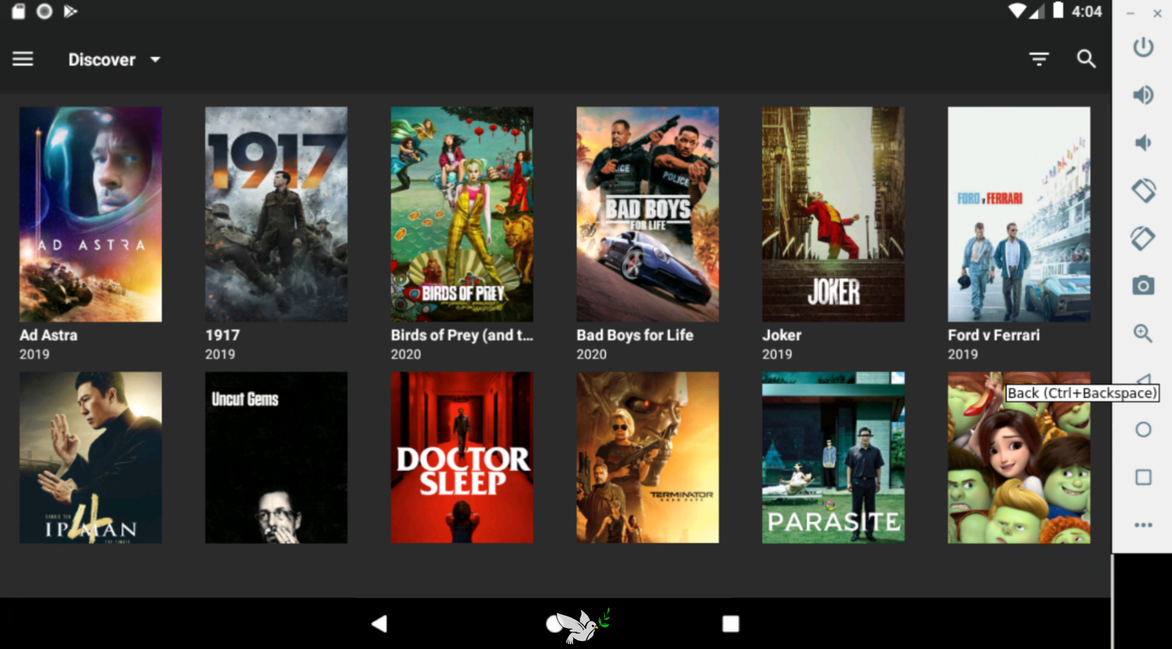Open the 1917 movie poster
The height and width of the screenshot is (649, 1172).
tap(276, 214)
